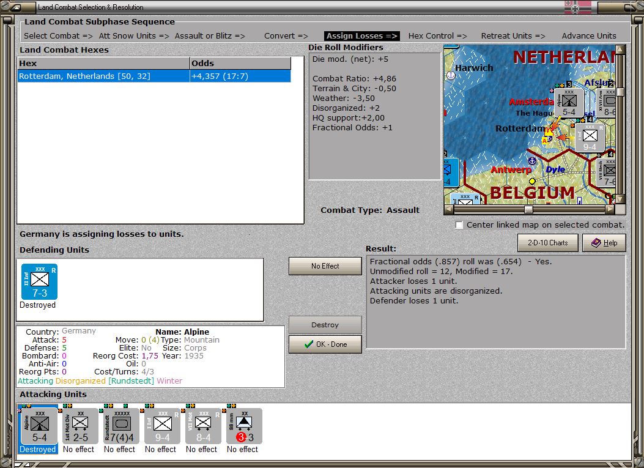Click the Defender loses 1 unit result line

pos(414,301)
